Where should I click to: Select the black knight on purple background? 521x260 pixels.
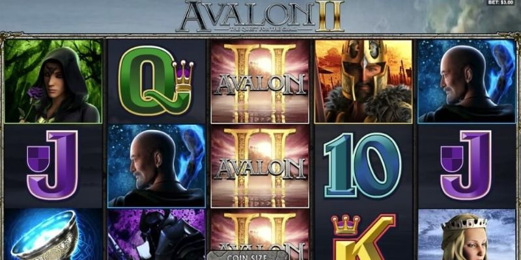(x=156, y=234)
